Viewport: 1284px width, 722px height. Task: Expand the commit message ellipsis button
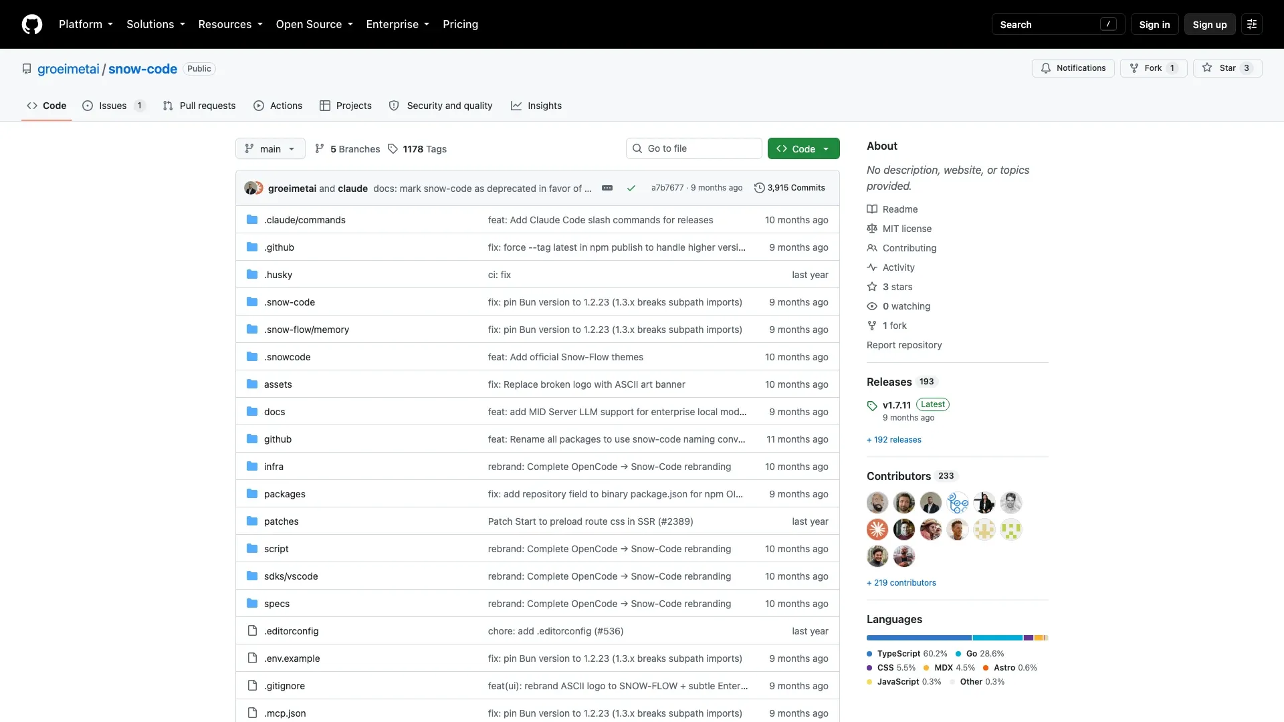point(607,188)
